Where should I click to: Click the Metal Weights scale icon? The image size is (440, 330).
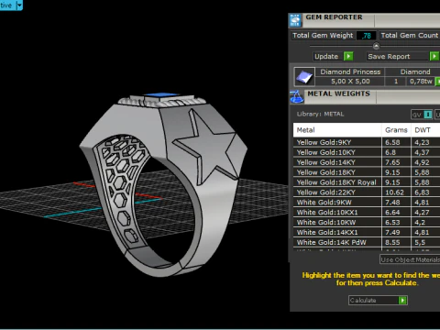coord(296,97)
